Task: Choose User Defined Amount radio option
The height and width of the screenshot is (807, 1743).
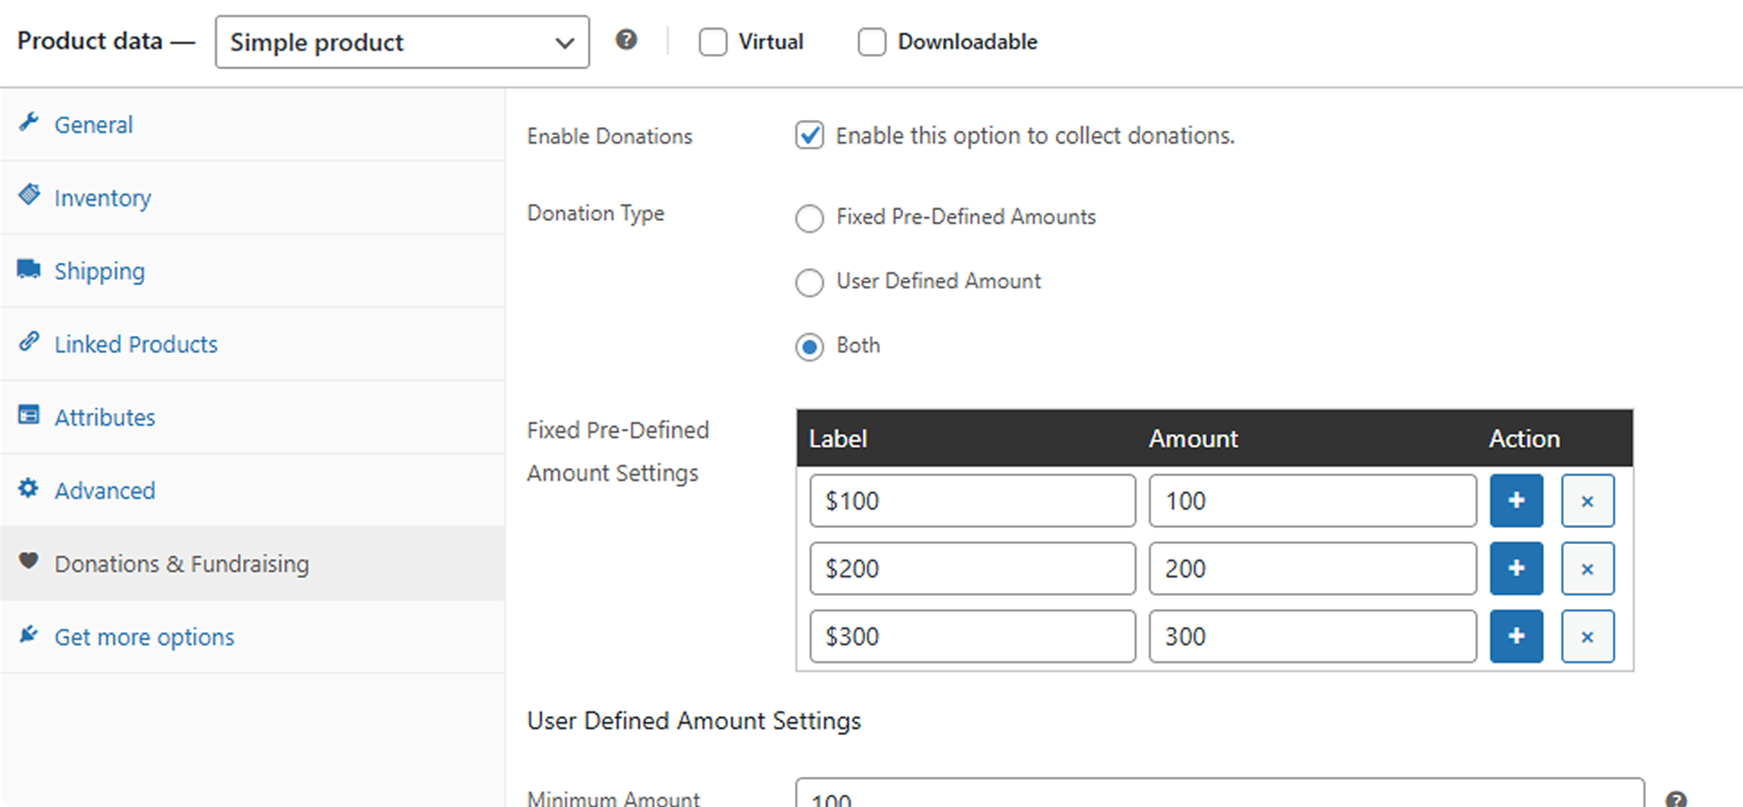Action: (810, 282)
